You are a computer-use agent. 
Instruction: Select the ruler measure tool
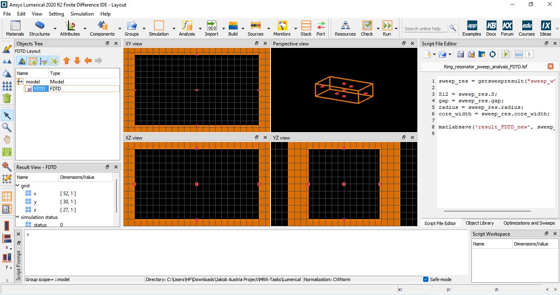[7, 152]
